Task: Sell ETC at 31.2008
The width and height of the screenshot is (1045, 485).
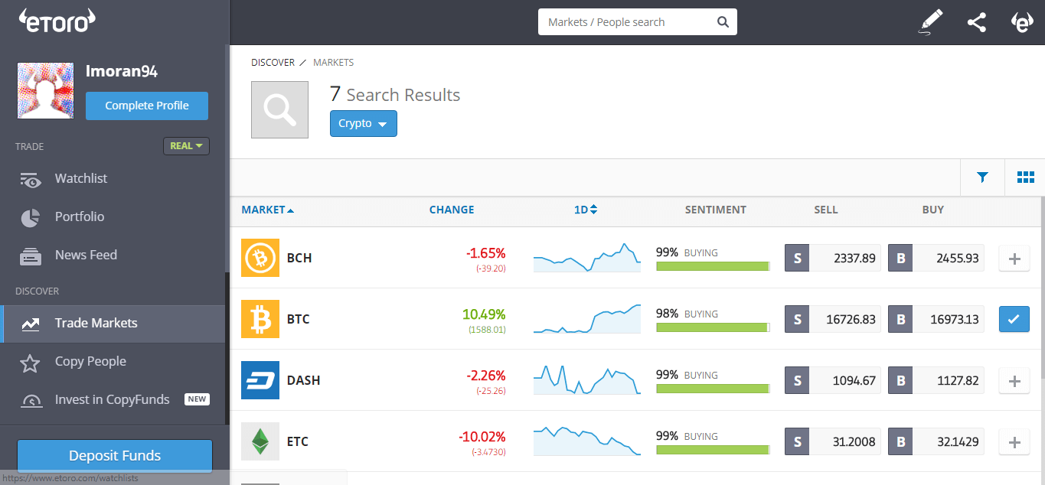Action: 833,442
